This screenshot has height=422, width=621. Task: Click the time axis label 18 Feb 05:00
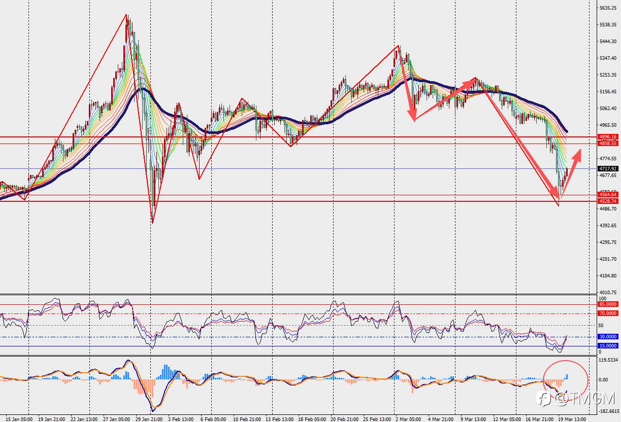point(312,419)
